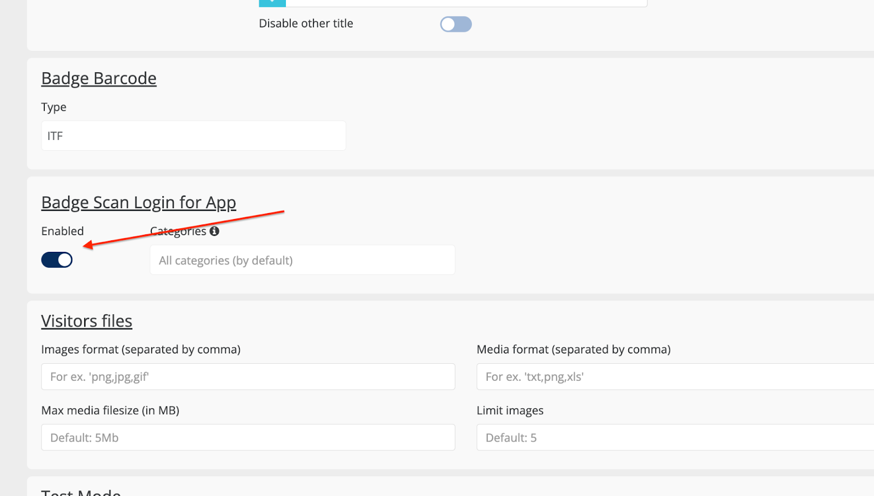Disable the Badge Scan Login Enabled toggle
874x496 pixels.
click(57, 260)
